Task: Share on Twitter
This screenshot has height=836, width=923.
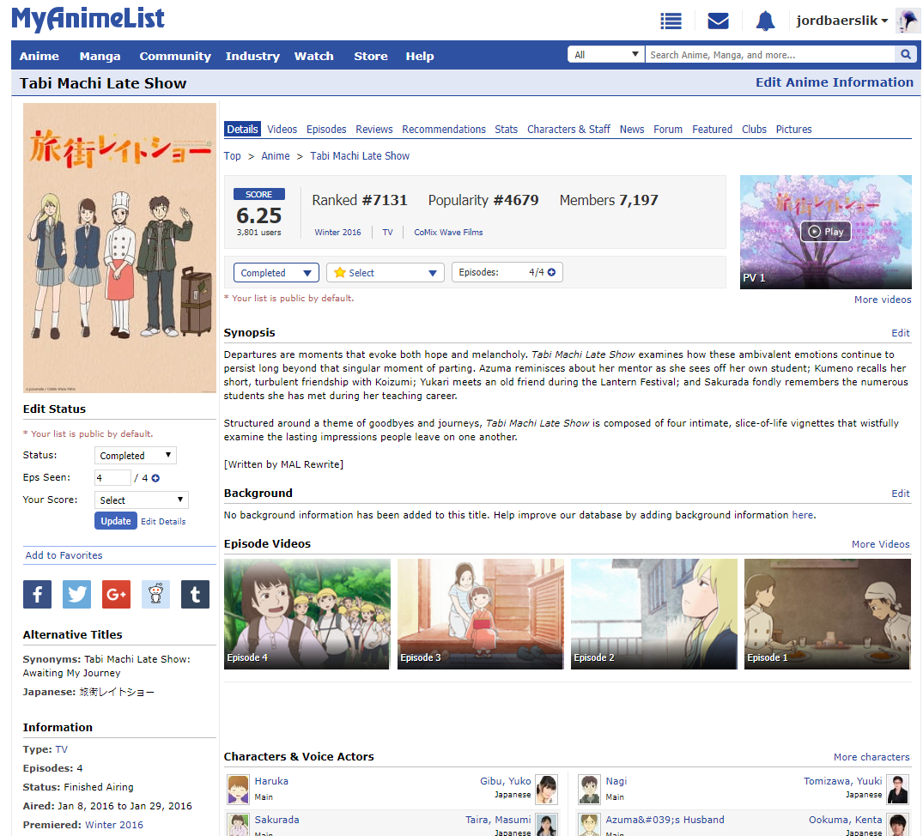Action: click(76, 594)
